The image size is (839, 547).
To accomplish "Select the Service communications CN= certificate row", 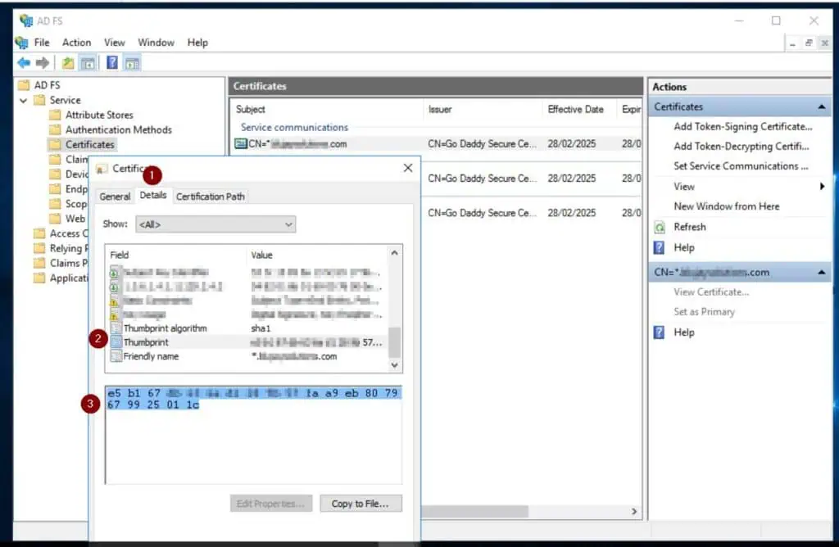I will click(438, 144).
